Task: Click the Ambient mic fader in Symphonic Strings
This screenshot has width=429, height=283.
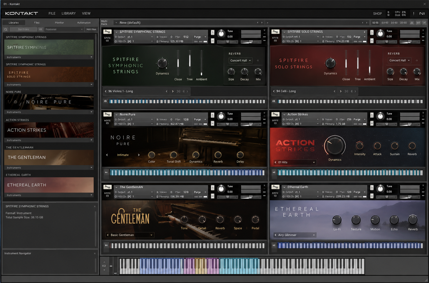Action: tap(202, 63)
